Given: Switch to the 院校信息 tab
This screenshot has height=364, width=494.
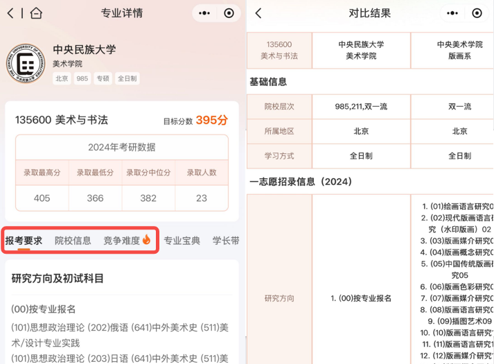Looking at the screenshot, I should pyautogui.click(x=73, y=241).
